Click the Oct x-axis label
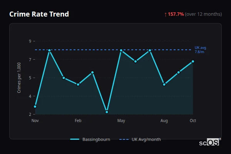The height and width of the screenshot is (154, 231). click(x=193, y=121)
